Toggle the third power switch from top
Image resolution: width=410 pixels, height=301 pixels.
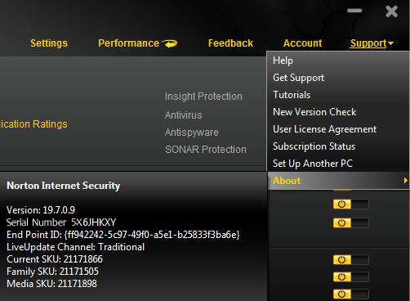[351, 259]
